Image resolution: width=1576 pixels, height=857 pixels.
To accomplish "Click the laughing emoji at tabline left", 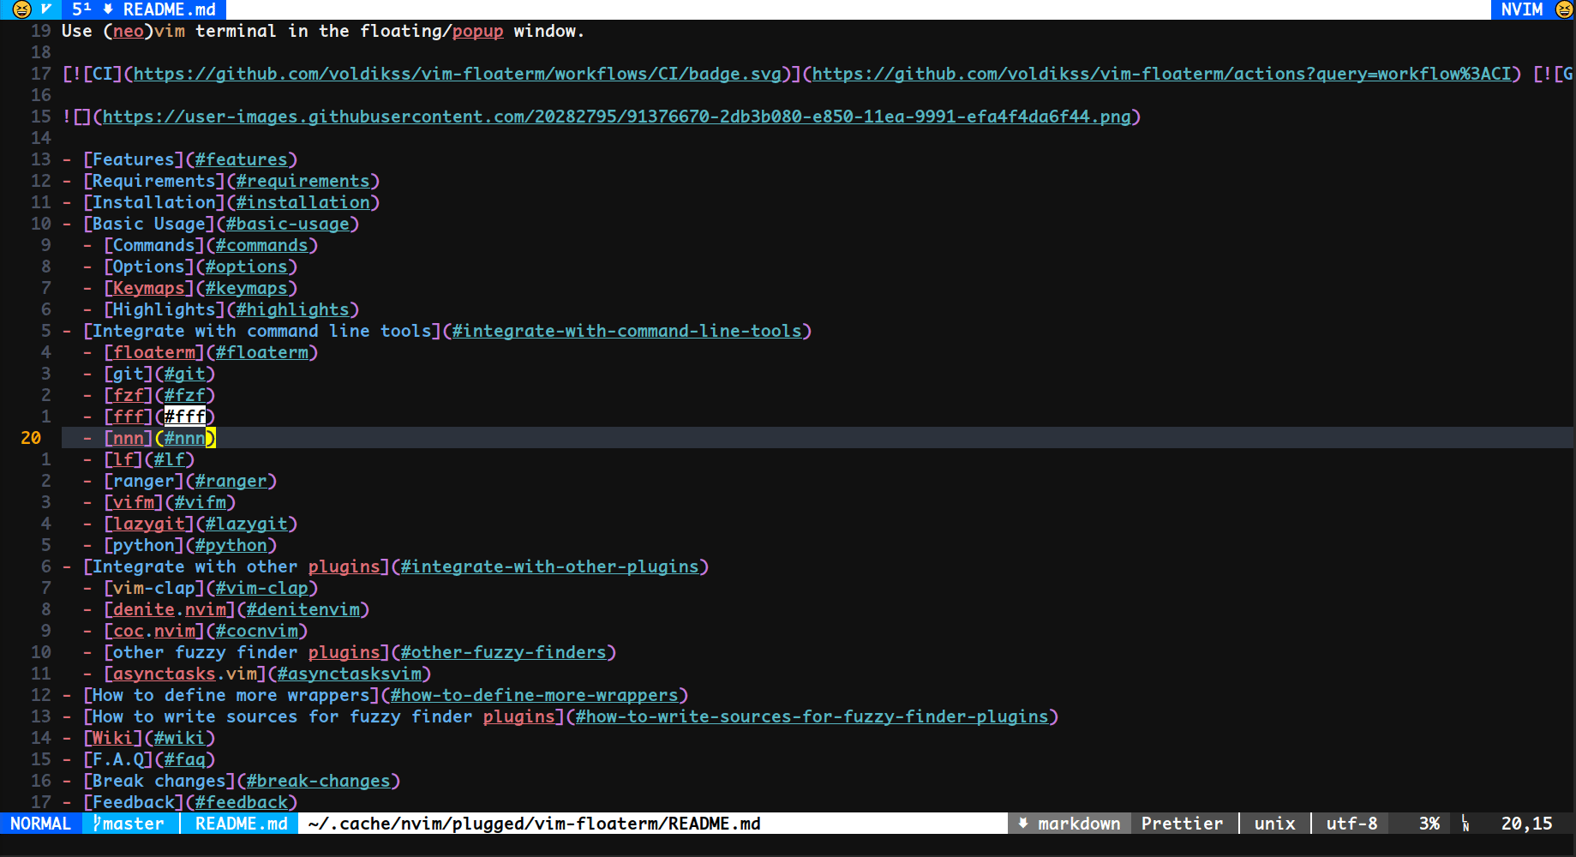I will click(x=21, y=9).
